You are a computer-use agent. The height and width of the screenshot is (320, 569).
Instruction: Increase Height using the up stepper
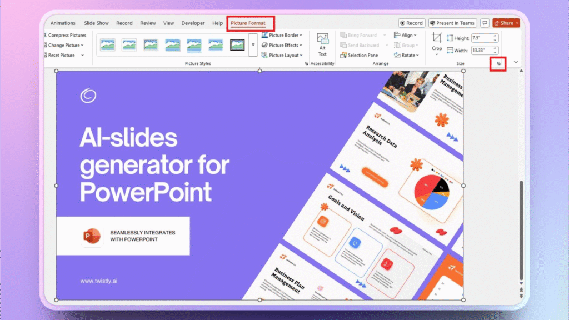[495, 35]
